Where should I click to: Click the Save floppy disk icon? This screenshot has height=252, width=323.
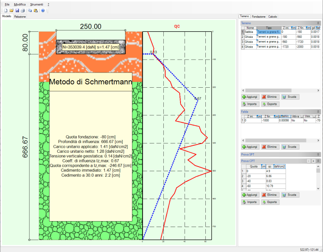(x=17, y=10)
